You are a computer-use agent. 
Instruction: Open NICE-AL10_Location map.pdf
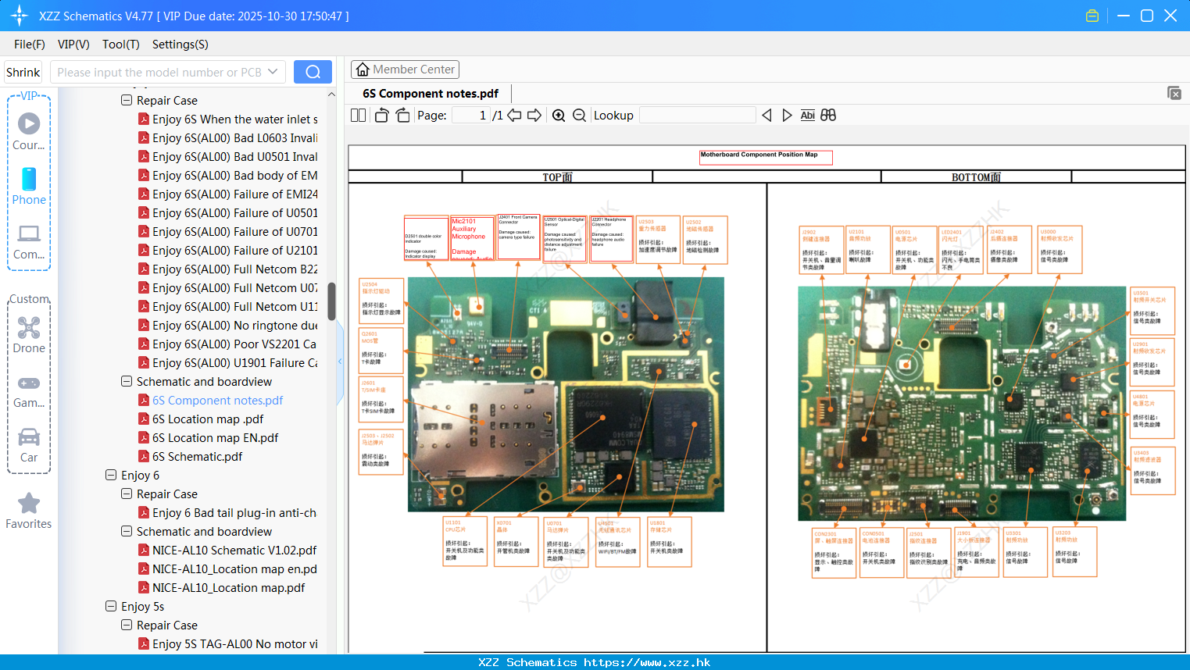[228, 587]
